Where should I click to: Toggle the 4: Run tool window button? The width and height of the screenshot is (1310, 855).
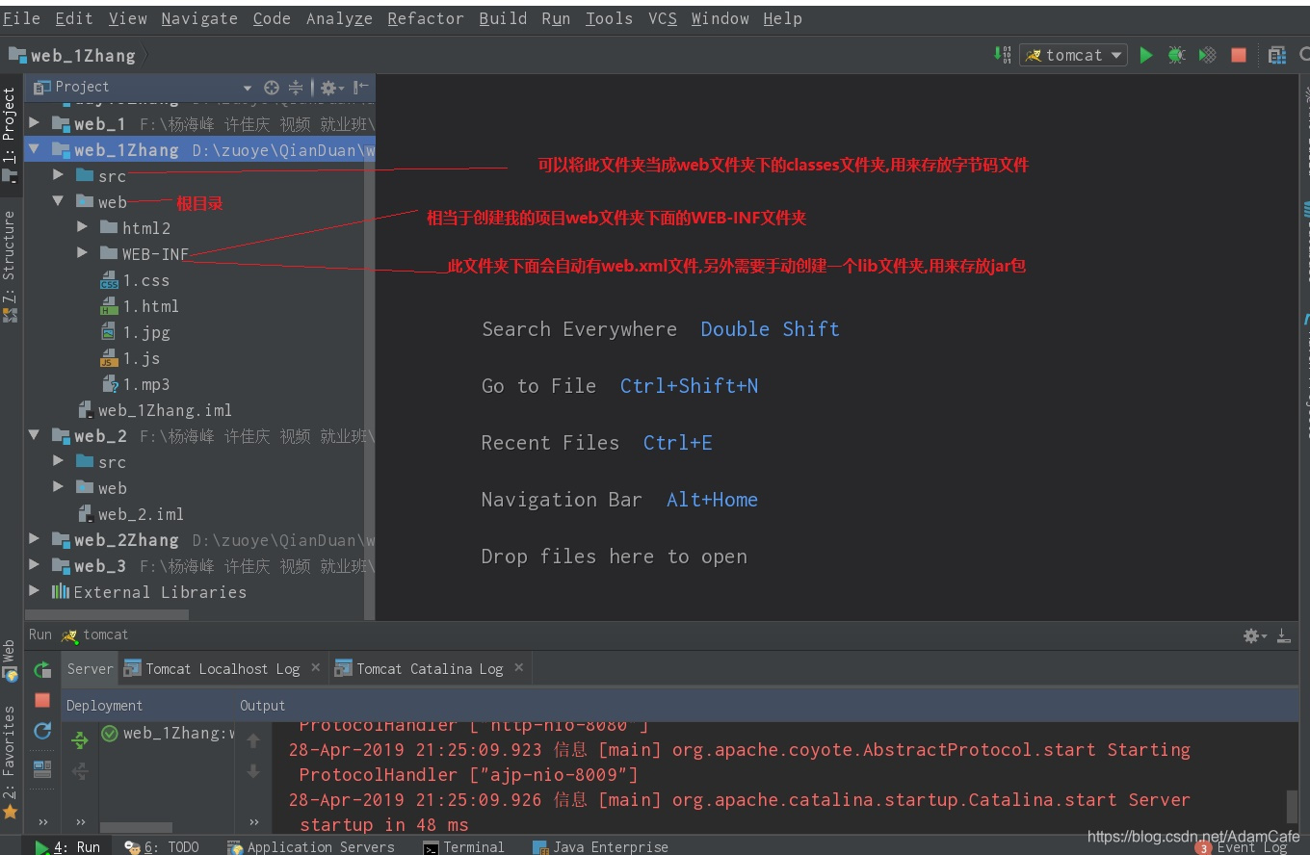point(67,846)
